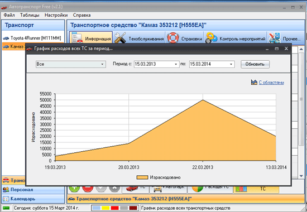Click the С областями link

(271, 83)
